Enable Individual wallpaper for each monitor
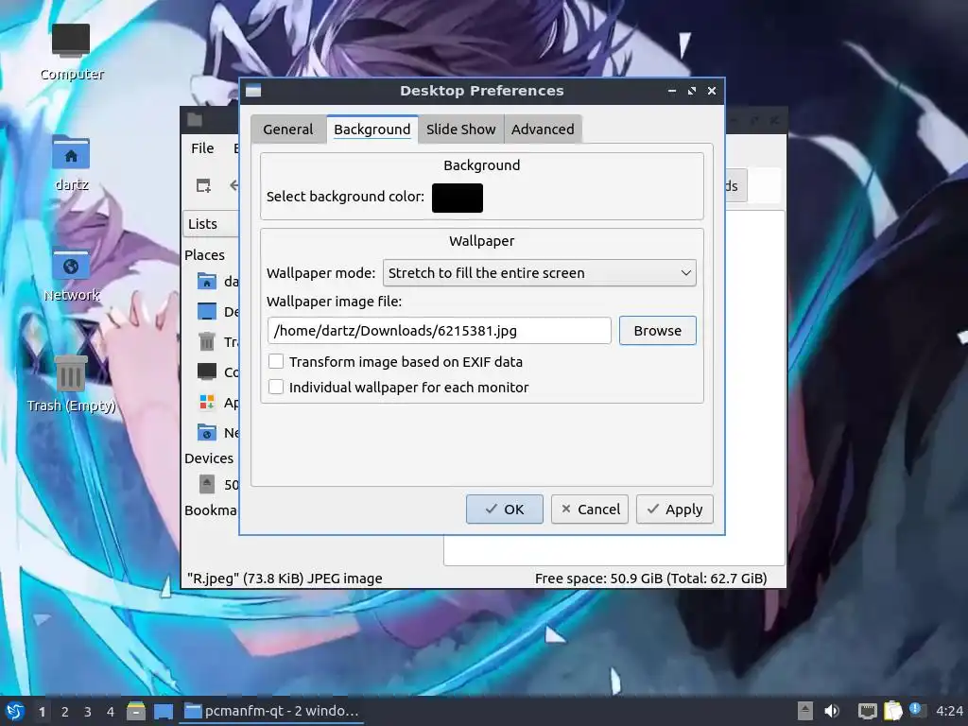The width and height of the screenshot is (968, 726). (276, 387)
